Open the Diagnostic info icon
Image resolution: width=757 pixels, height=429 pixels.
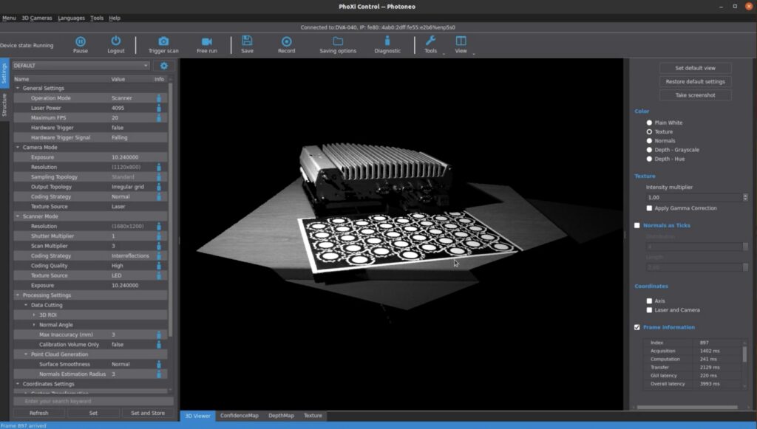pos(387,41)
